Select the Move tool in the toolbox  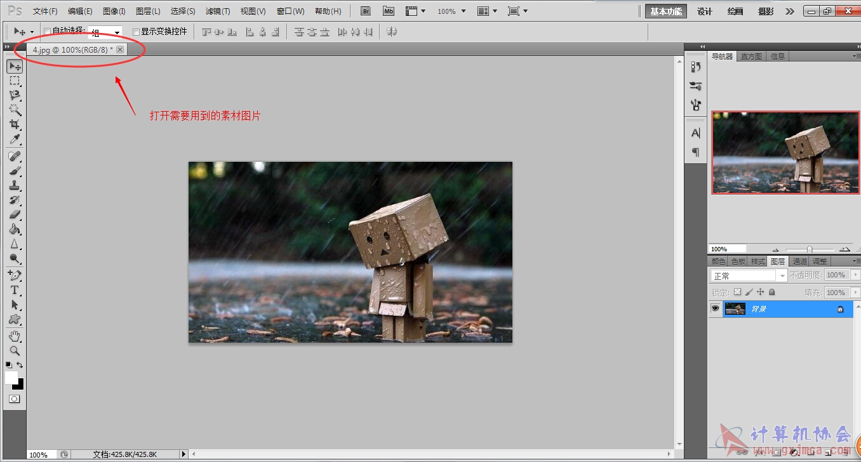point(15,66)
